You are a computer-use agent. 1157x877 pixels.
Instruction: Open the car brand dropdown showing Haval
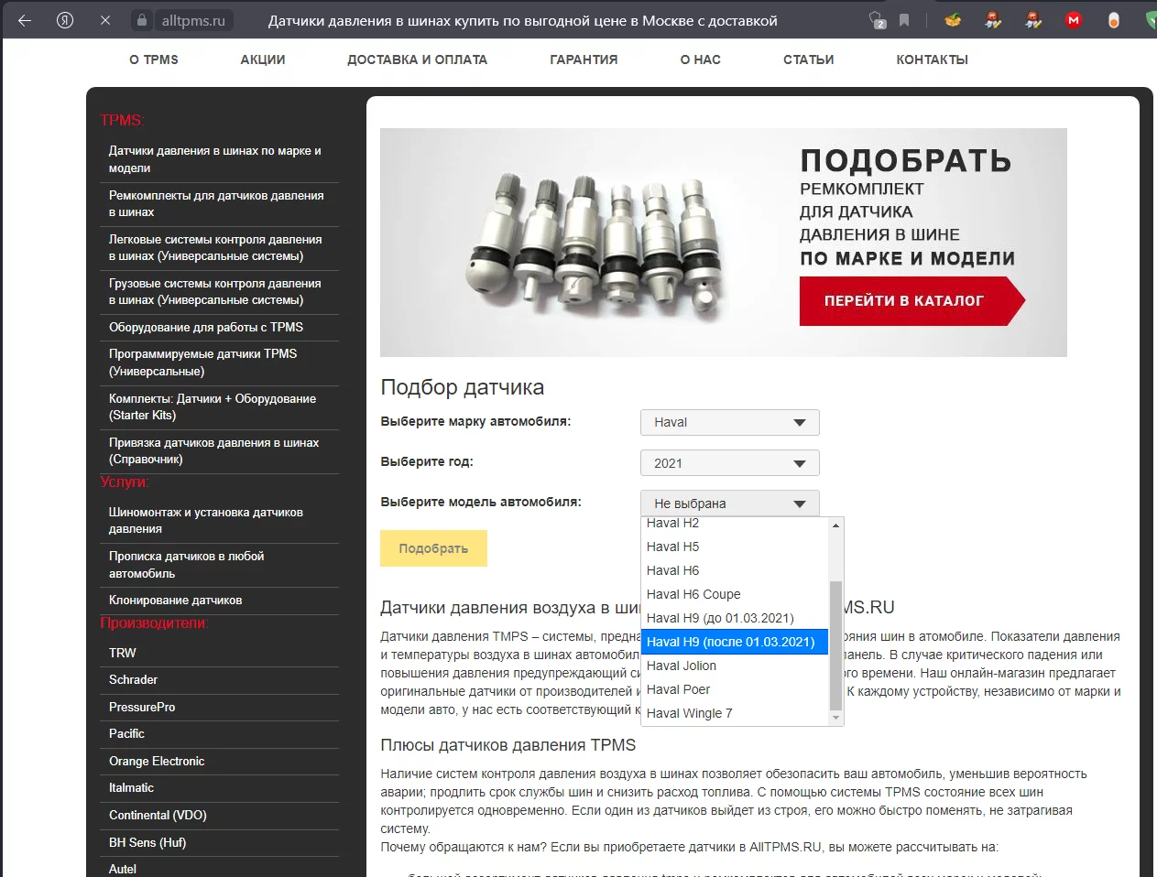729,422
